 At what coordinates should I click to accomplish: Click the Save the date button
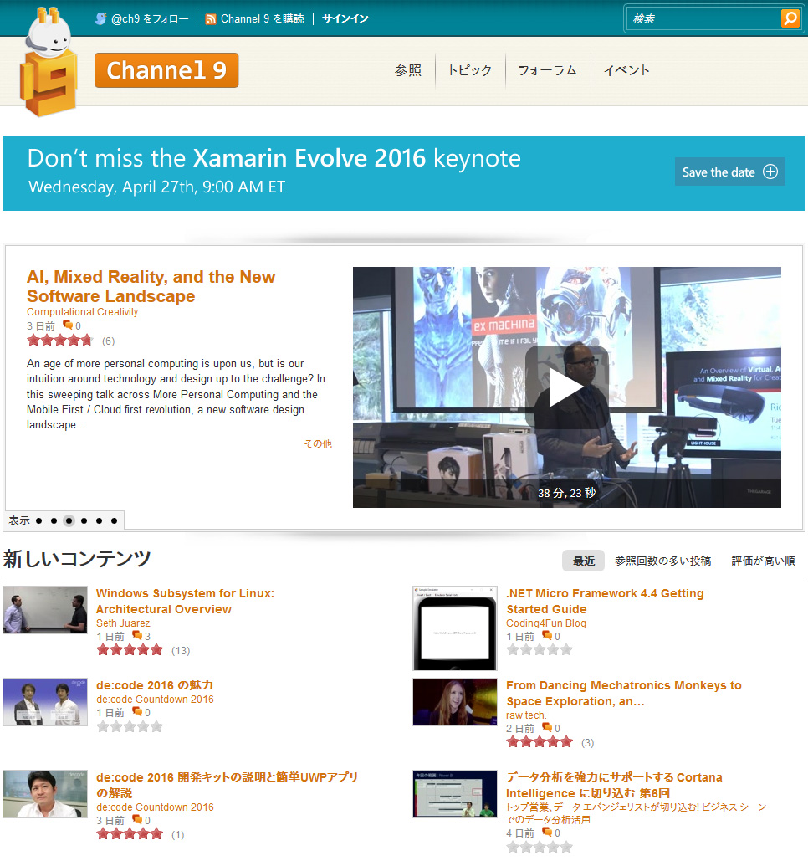[x=729, y=172]
